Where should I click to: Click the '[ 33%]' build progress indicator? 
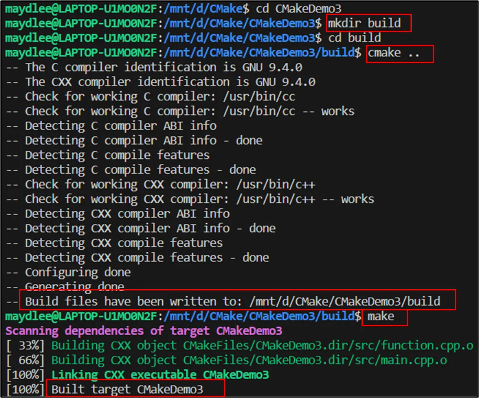click(26, 346)
